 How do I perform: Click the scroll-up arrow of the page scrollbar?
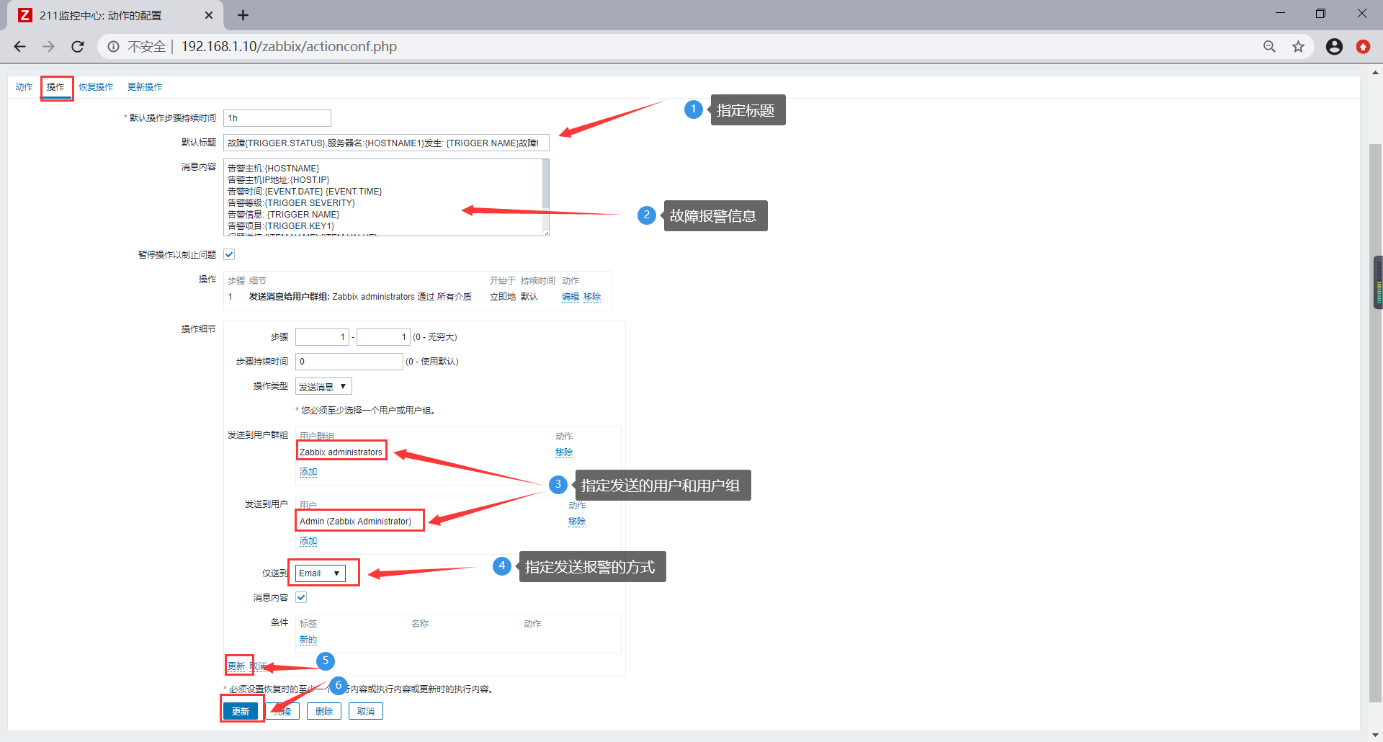click(1375, 72)
